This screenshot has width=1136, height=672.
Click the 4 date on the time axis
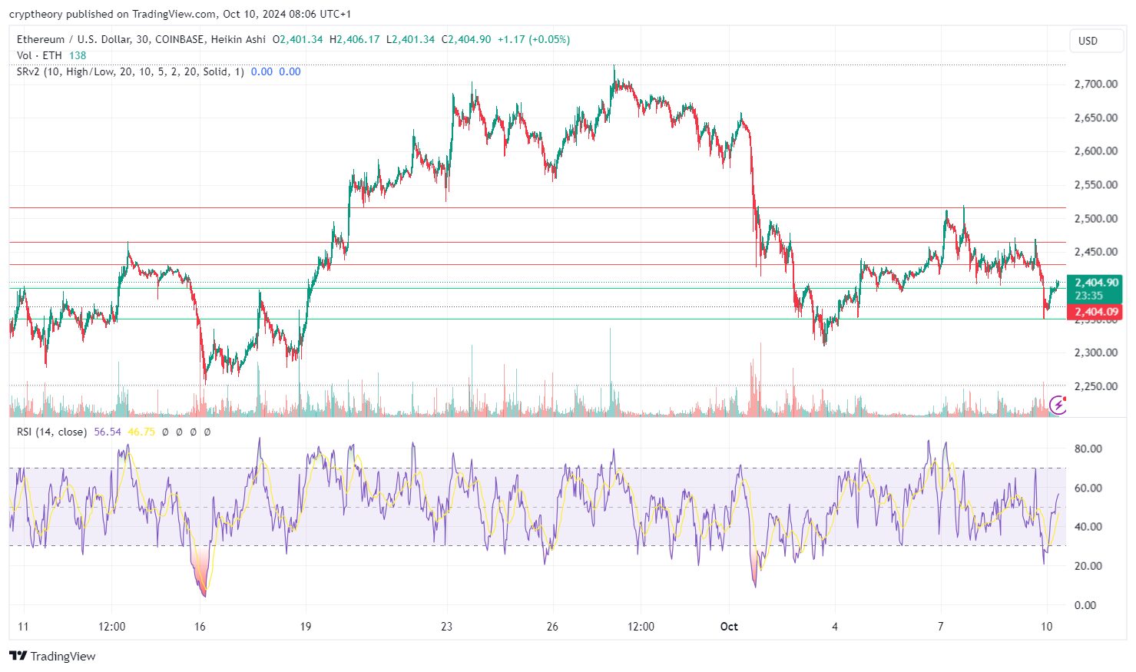click(x=835, y=627)
